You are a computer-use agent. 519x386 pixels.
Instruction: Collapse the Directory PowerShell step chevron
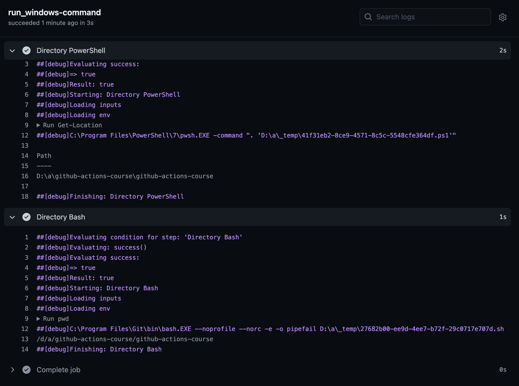(12, 51)
